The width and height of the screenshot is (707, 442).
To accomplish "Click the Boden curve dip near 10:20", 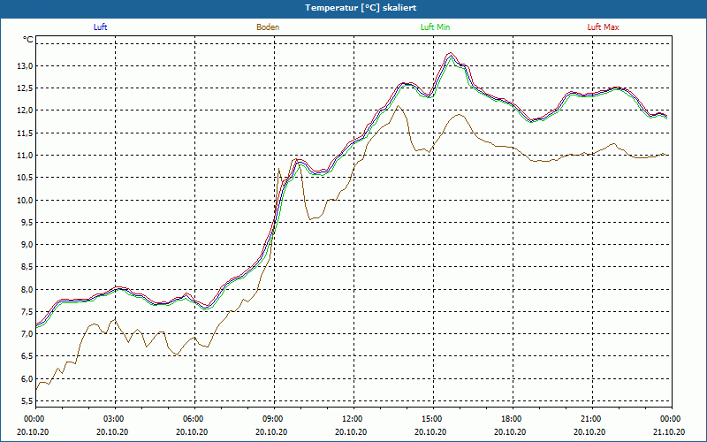I will point(310,219).
